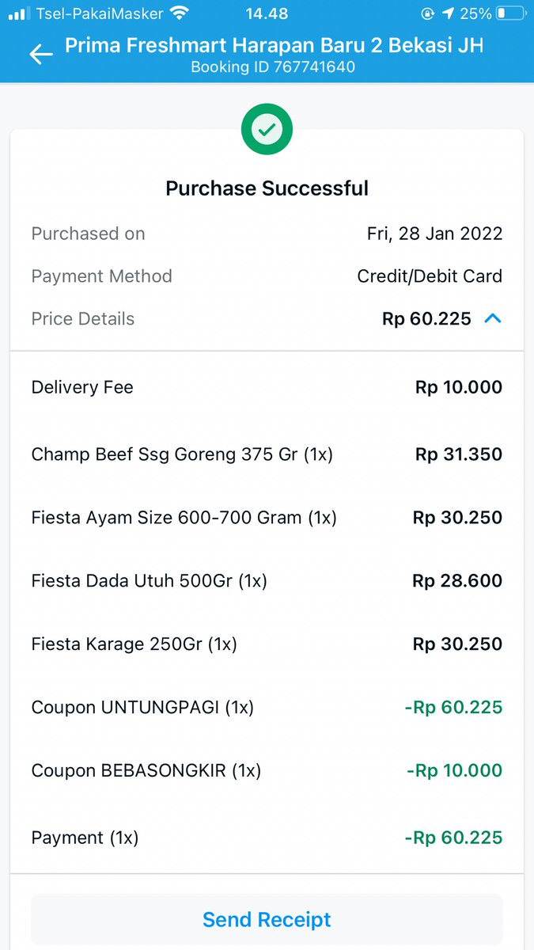Tap the Wi-Fi status icon
This screenshot has width=534, height=950.
(180, 13)
